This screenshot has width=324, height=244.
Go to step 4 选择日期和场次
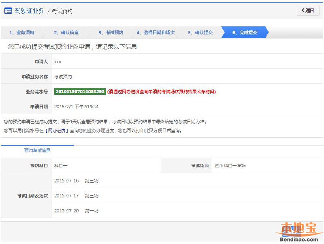coord(156,32)
